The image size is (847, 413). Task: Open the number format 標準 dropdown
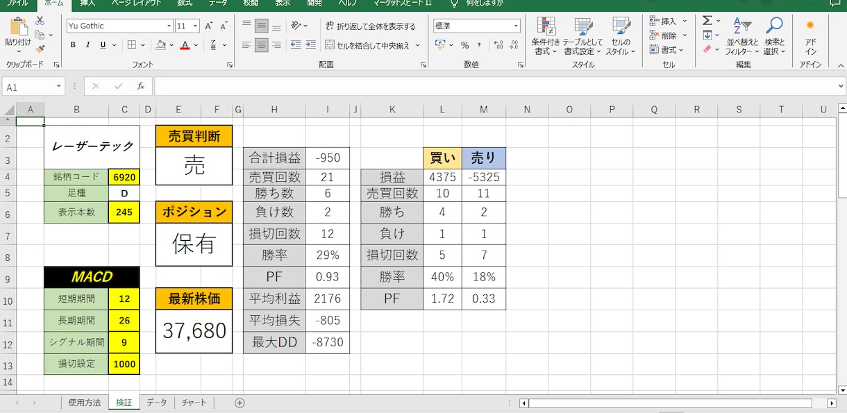(x=516, y=26)
